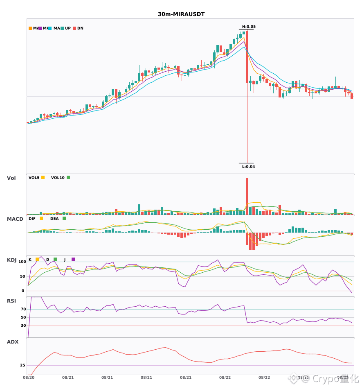Click the yellow K legend swatch
Image resolution: width=362 pixels, height=389 pixels.
pos(37,259)
